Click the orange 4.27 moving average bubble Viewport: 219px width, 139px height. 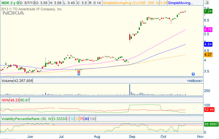coord(208,54)
